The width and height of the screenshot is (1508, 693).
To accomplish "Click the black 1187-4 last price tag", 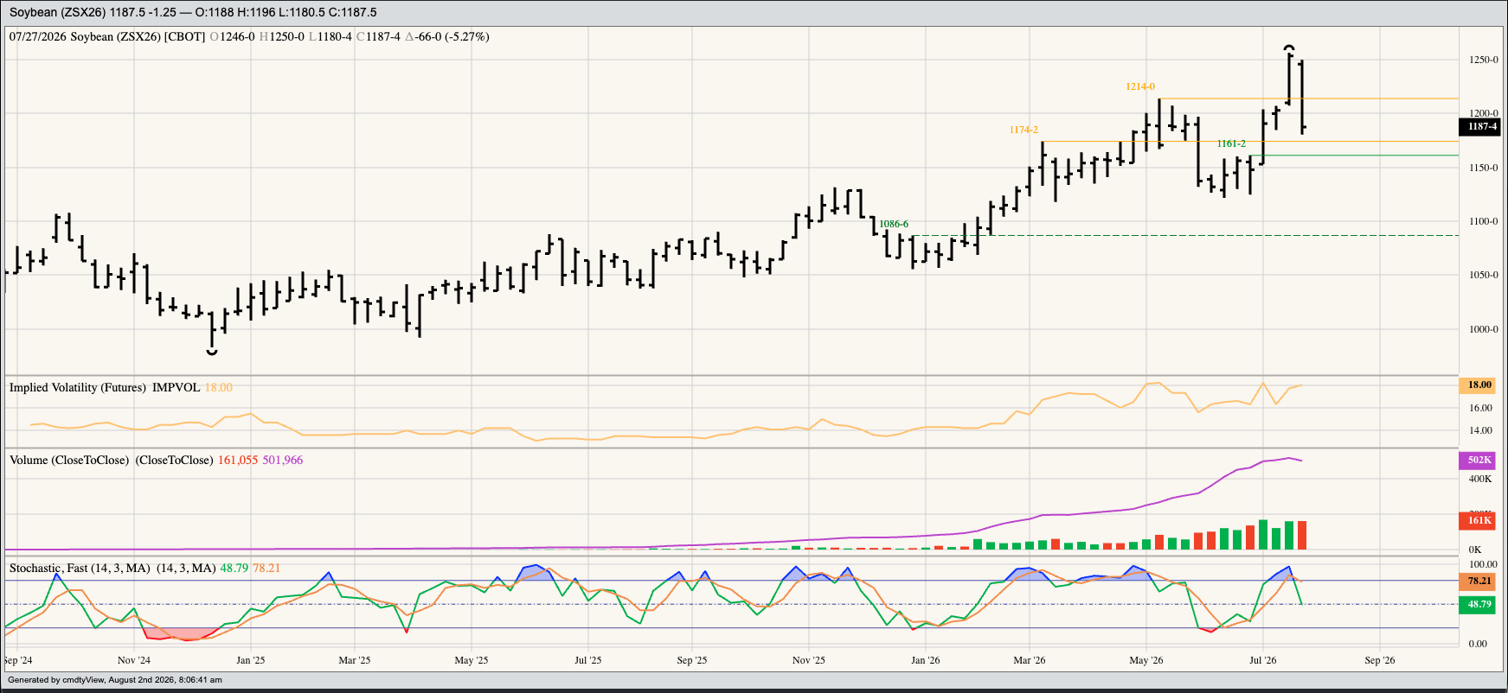I will pyautogui.click(x=1482, y=126).
